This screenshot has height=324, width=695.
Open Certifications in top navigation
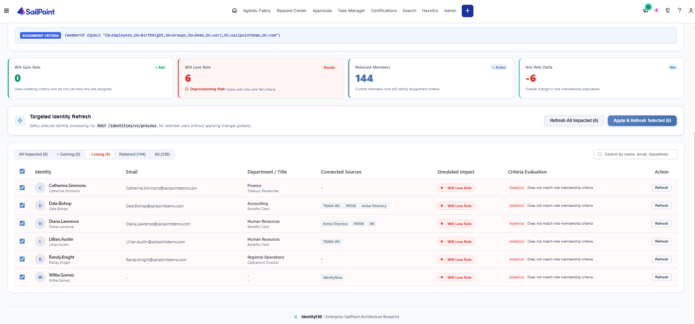(x=384, y=11)
